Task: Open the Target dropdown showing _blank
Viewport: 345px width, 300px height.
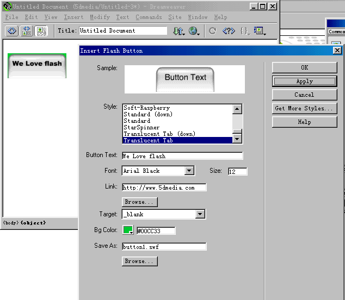Action: click(200, 214)
